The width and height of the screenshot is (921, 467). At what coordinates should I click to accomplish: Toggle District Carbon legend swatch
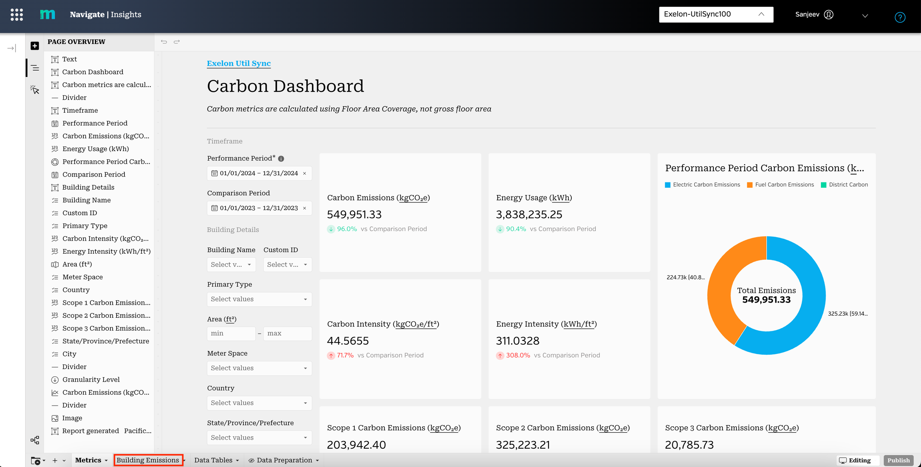point(824,185)
